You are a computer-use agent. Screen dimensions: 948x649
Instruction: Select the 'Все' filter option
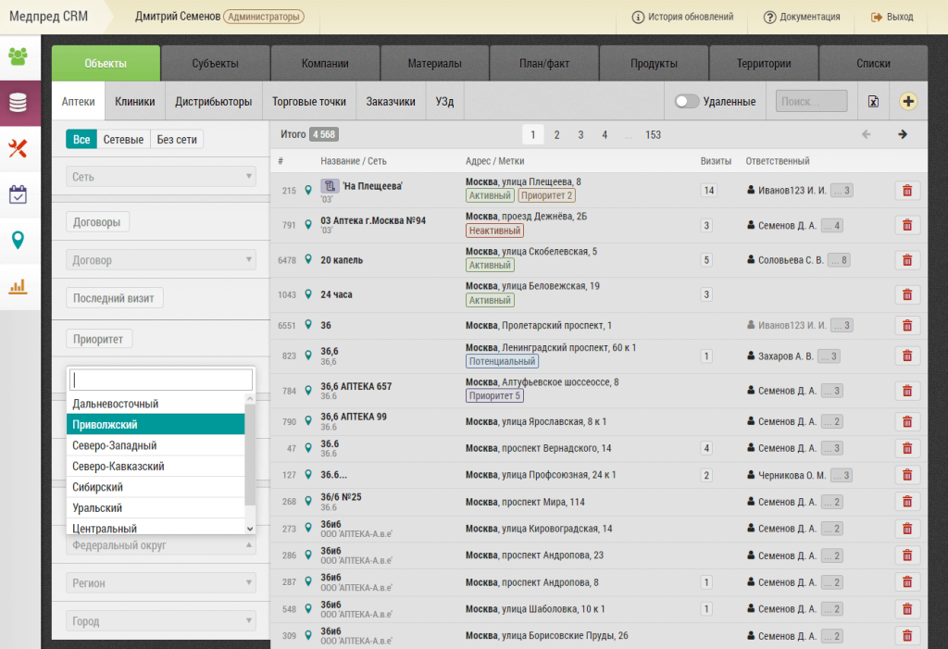click(x=81, y=140)
